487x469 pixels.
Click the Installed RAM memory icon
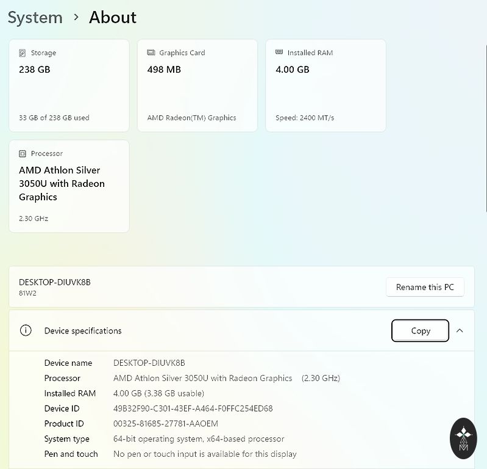[279, 53]
